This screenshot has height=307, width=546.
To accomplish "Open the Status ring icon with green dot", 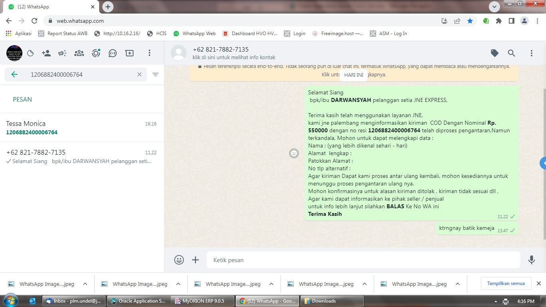I will [96, 53].
